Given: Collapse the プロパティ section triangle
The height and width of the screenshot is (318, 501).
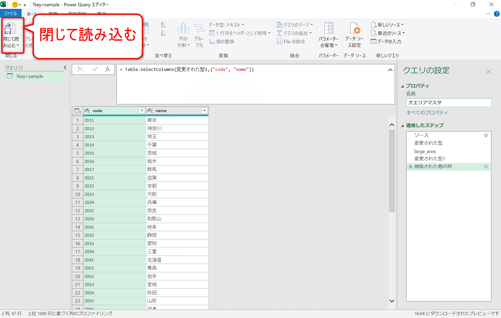Looking at the screenshot, I should 402,86.
